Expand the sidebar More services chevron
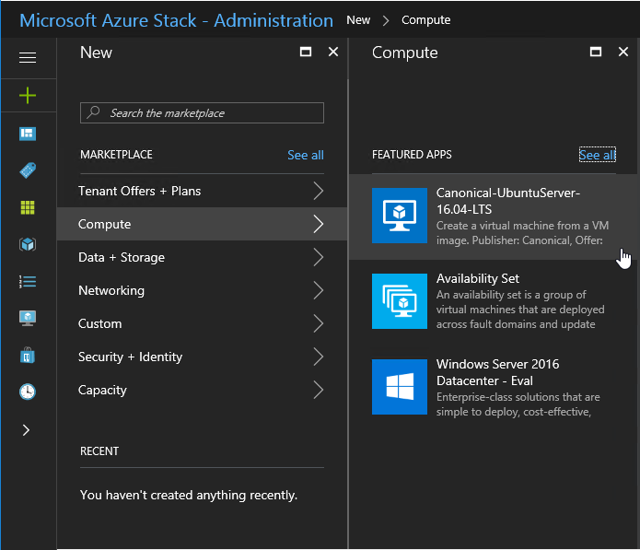The width and height of the screenshot is (640, 550). click(26, 430)
